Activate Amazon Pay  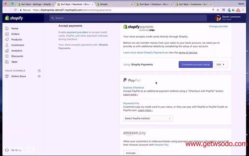click(x=131, y=153)
